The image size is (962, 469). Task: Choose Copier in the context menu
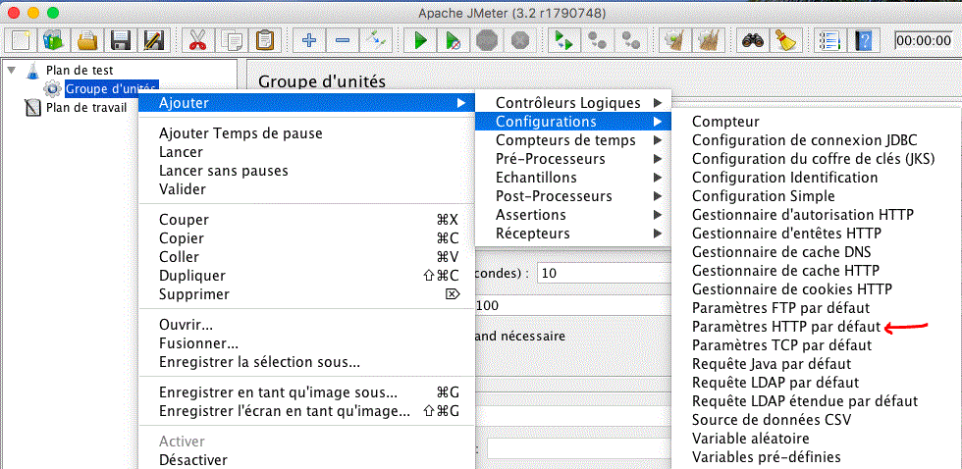point(306,237)
